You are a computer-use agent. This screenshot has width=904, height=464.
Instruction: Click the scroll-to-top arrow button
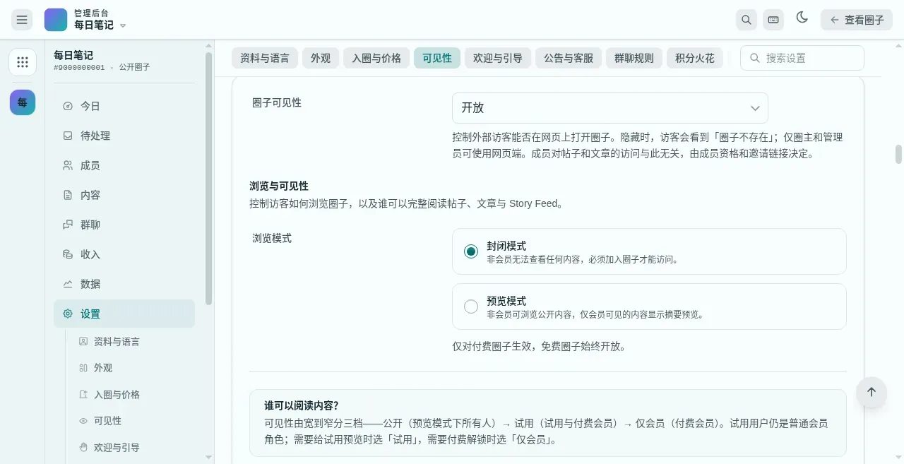872,392
